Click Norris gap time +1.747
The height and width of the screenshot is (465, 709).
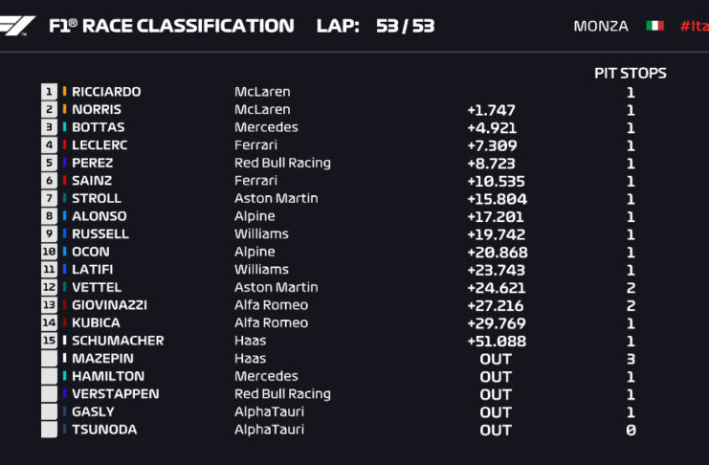[x=490, y=110]
